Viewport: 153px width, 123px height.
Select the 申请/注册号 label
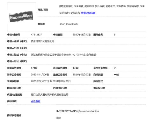click(x=14, y=35)
